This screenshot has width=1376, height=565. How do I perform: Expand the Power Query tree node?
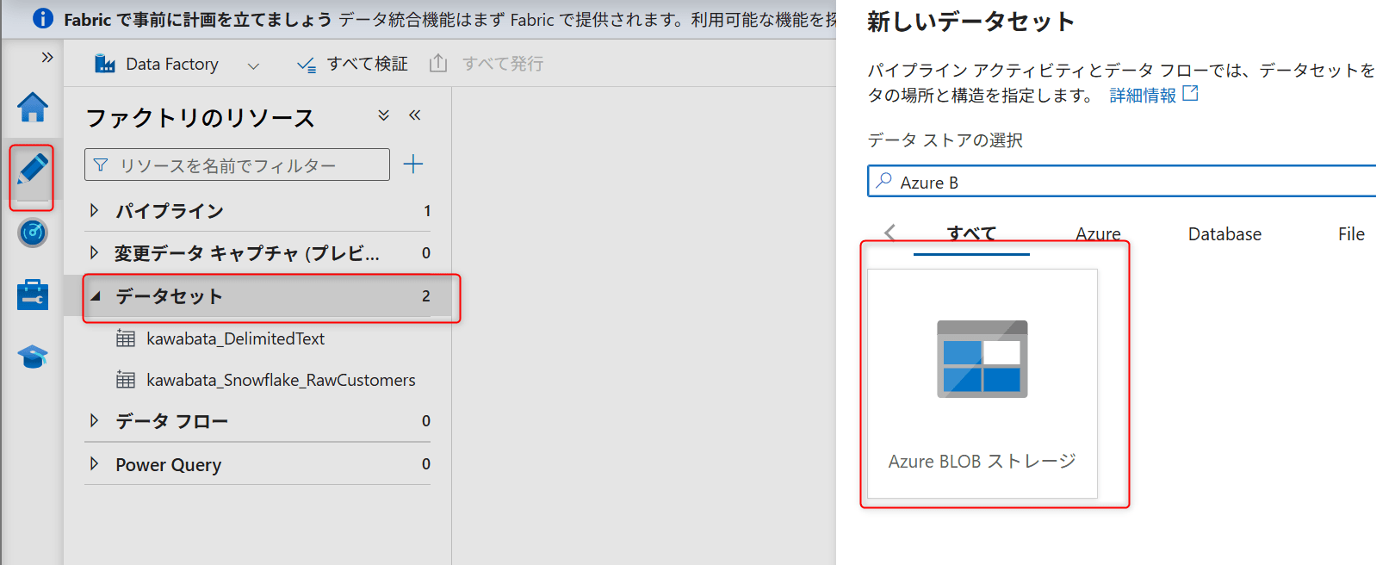pyautogui.click(x=95, y=463)
